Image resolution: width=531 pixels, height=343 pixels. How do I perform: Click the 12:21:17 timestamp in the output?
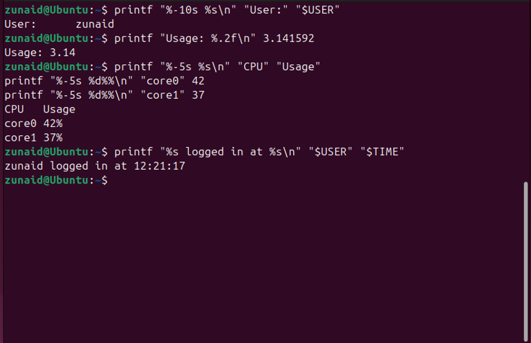click(160, 166)
